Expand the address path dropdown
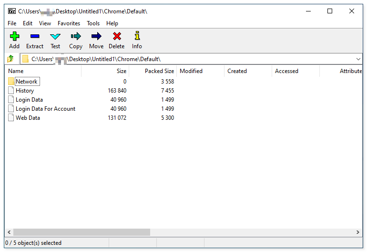 (x=358, y=59)
